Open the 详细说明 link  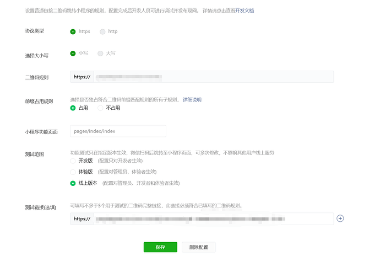click(x=192, y=99)
